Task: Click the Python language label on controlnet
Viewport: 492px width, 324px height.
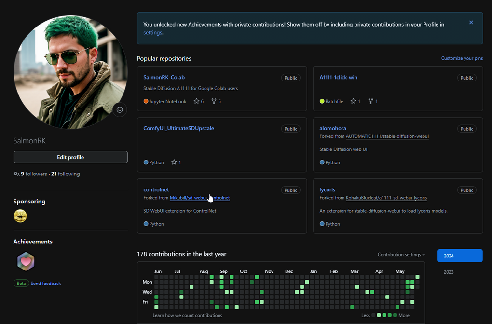Action: [x=157, y=224]
